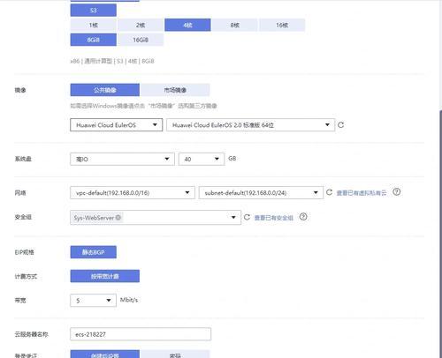Click the server name field ecs-218227

(x=141, y=334)
